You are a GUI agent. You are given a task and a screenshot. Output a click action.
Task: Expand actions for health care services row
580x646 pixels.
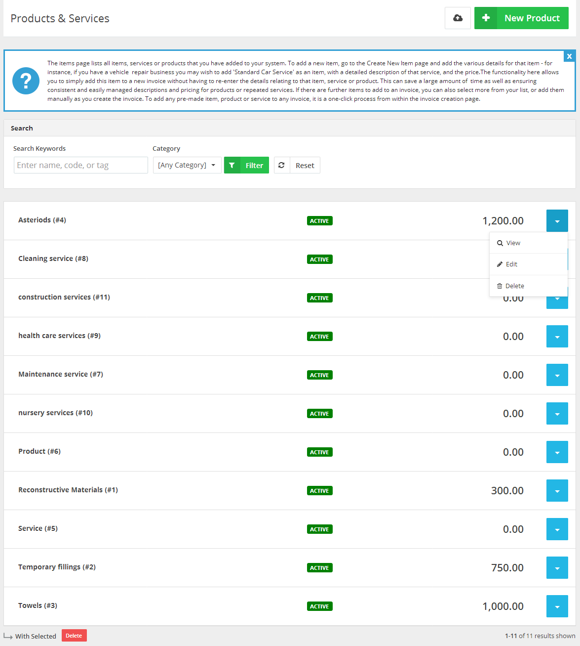click(x=557, y=337)
